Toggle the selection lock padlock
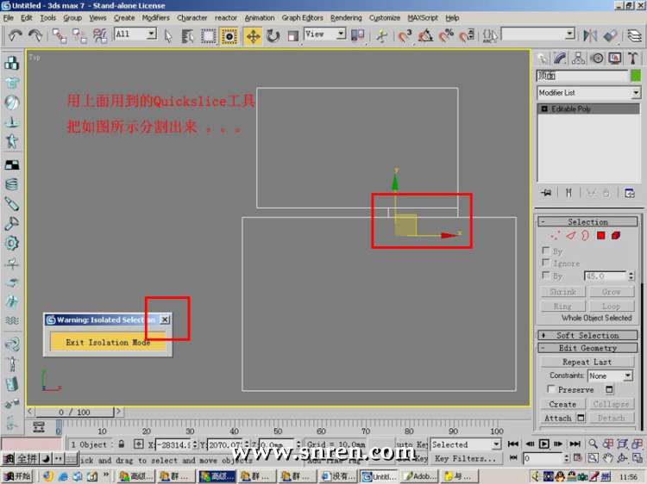 click(121, 444)
